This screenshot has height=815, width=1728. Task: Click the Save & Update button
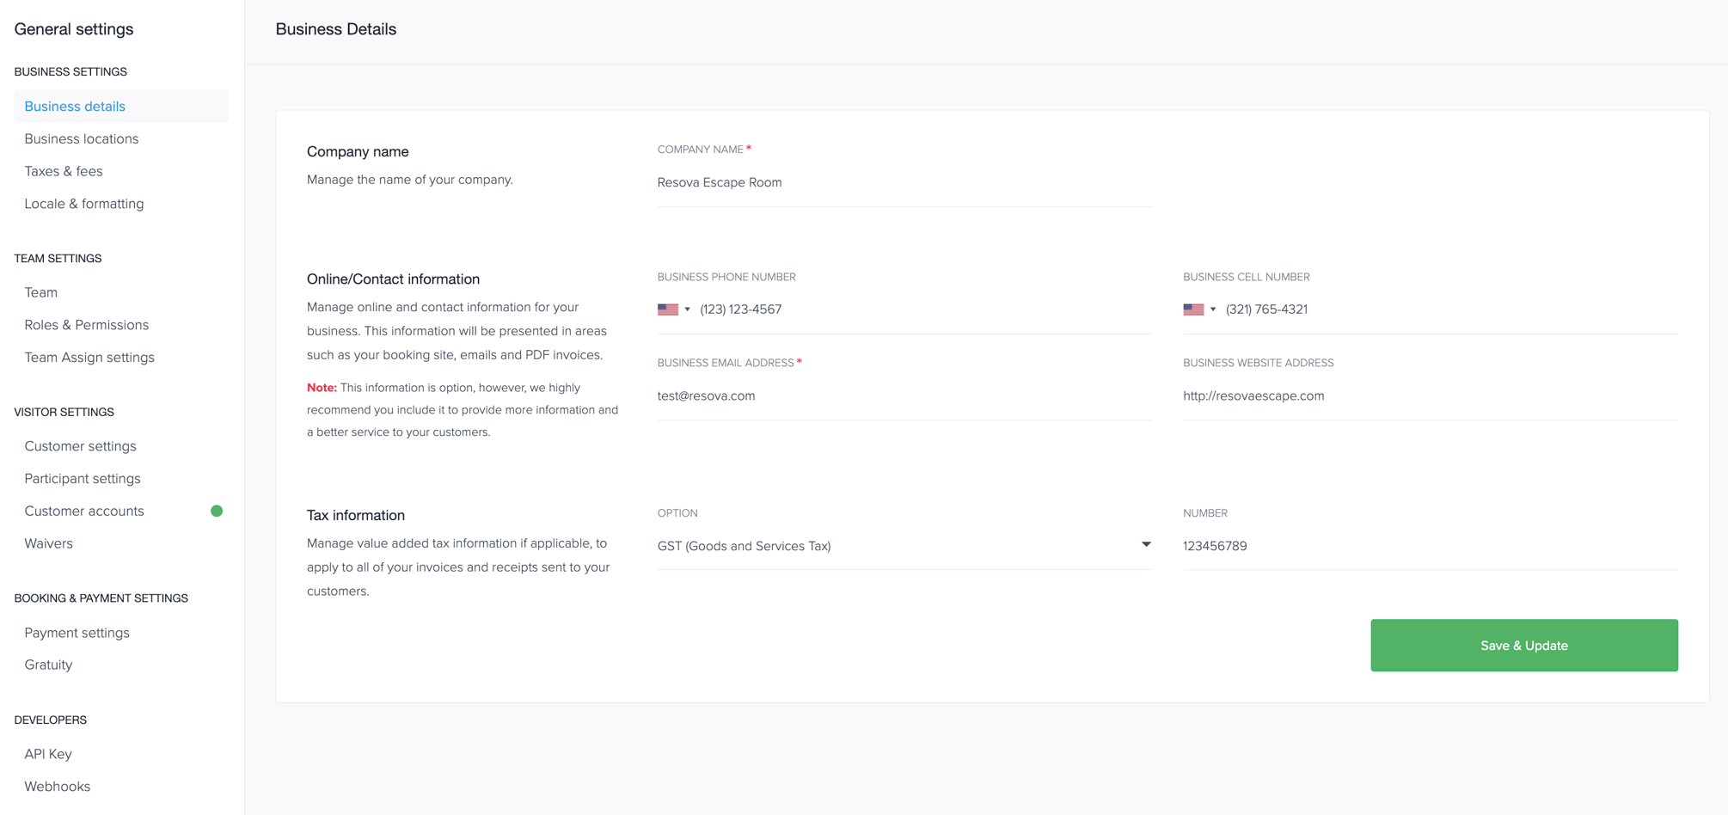pos(1523,645)
